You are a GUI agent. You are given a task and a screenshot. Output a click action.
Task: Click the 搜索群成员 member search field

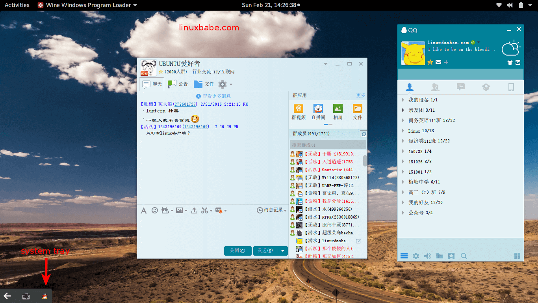(x=325, y=145)
